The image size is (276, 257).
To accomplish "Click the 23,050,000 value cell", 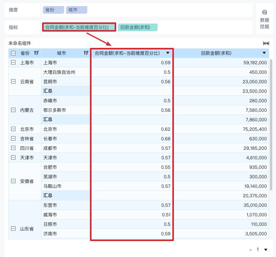I will [x=221, y=81].
